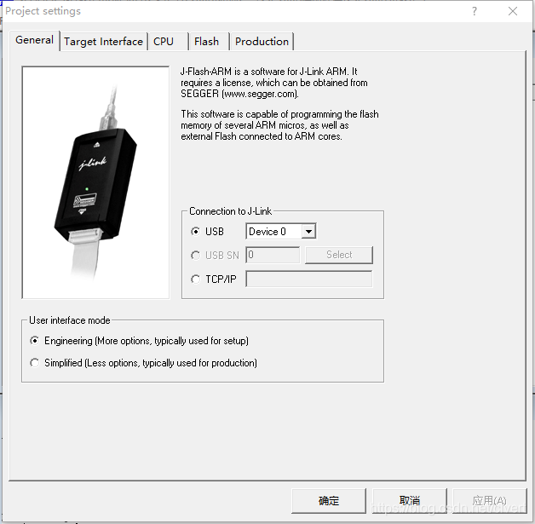Click the 'User interface mode' group label

point(70,320)
